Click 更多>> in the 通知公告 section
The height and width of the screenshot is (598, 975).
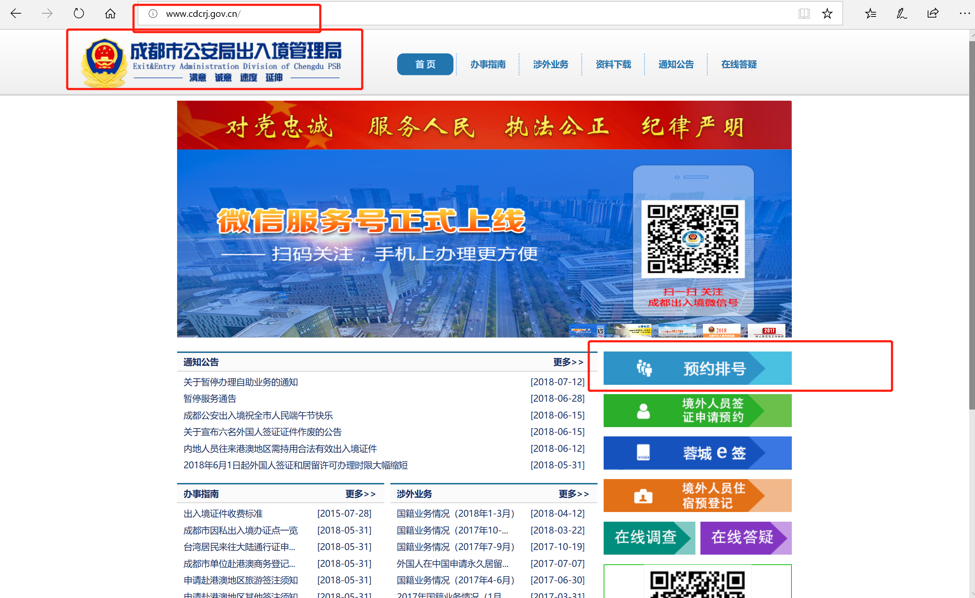point(568,362)
